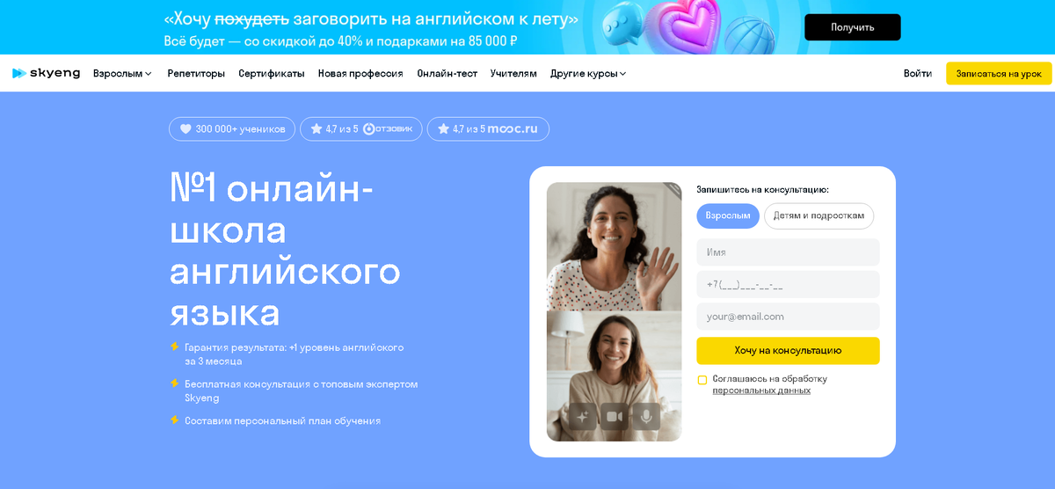Check the personal data consent checkbox
The height and width of the screenshot is (489, 1055).
(x=702, y=380)
